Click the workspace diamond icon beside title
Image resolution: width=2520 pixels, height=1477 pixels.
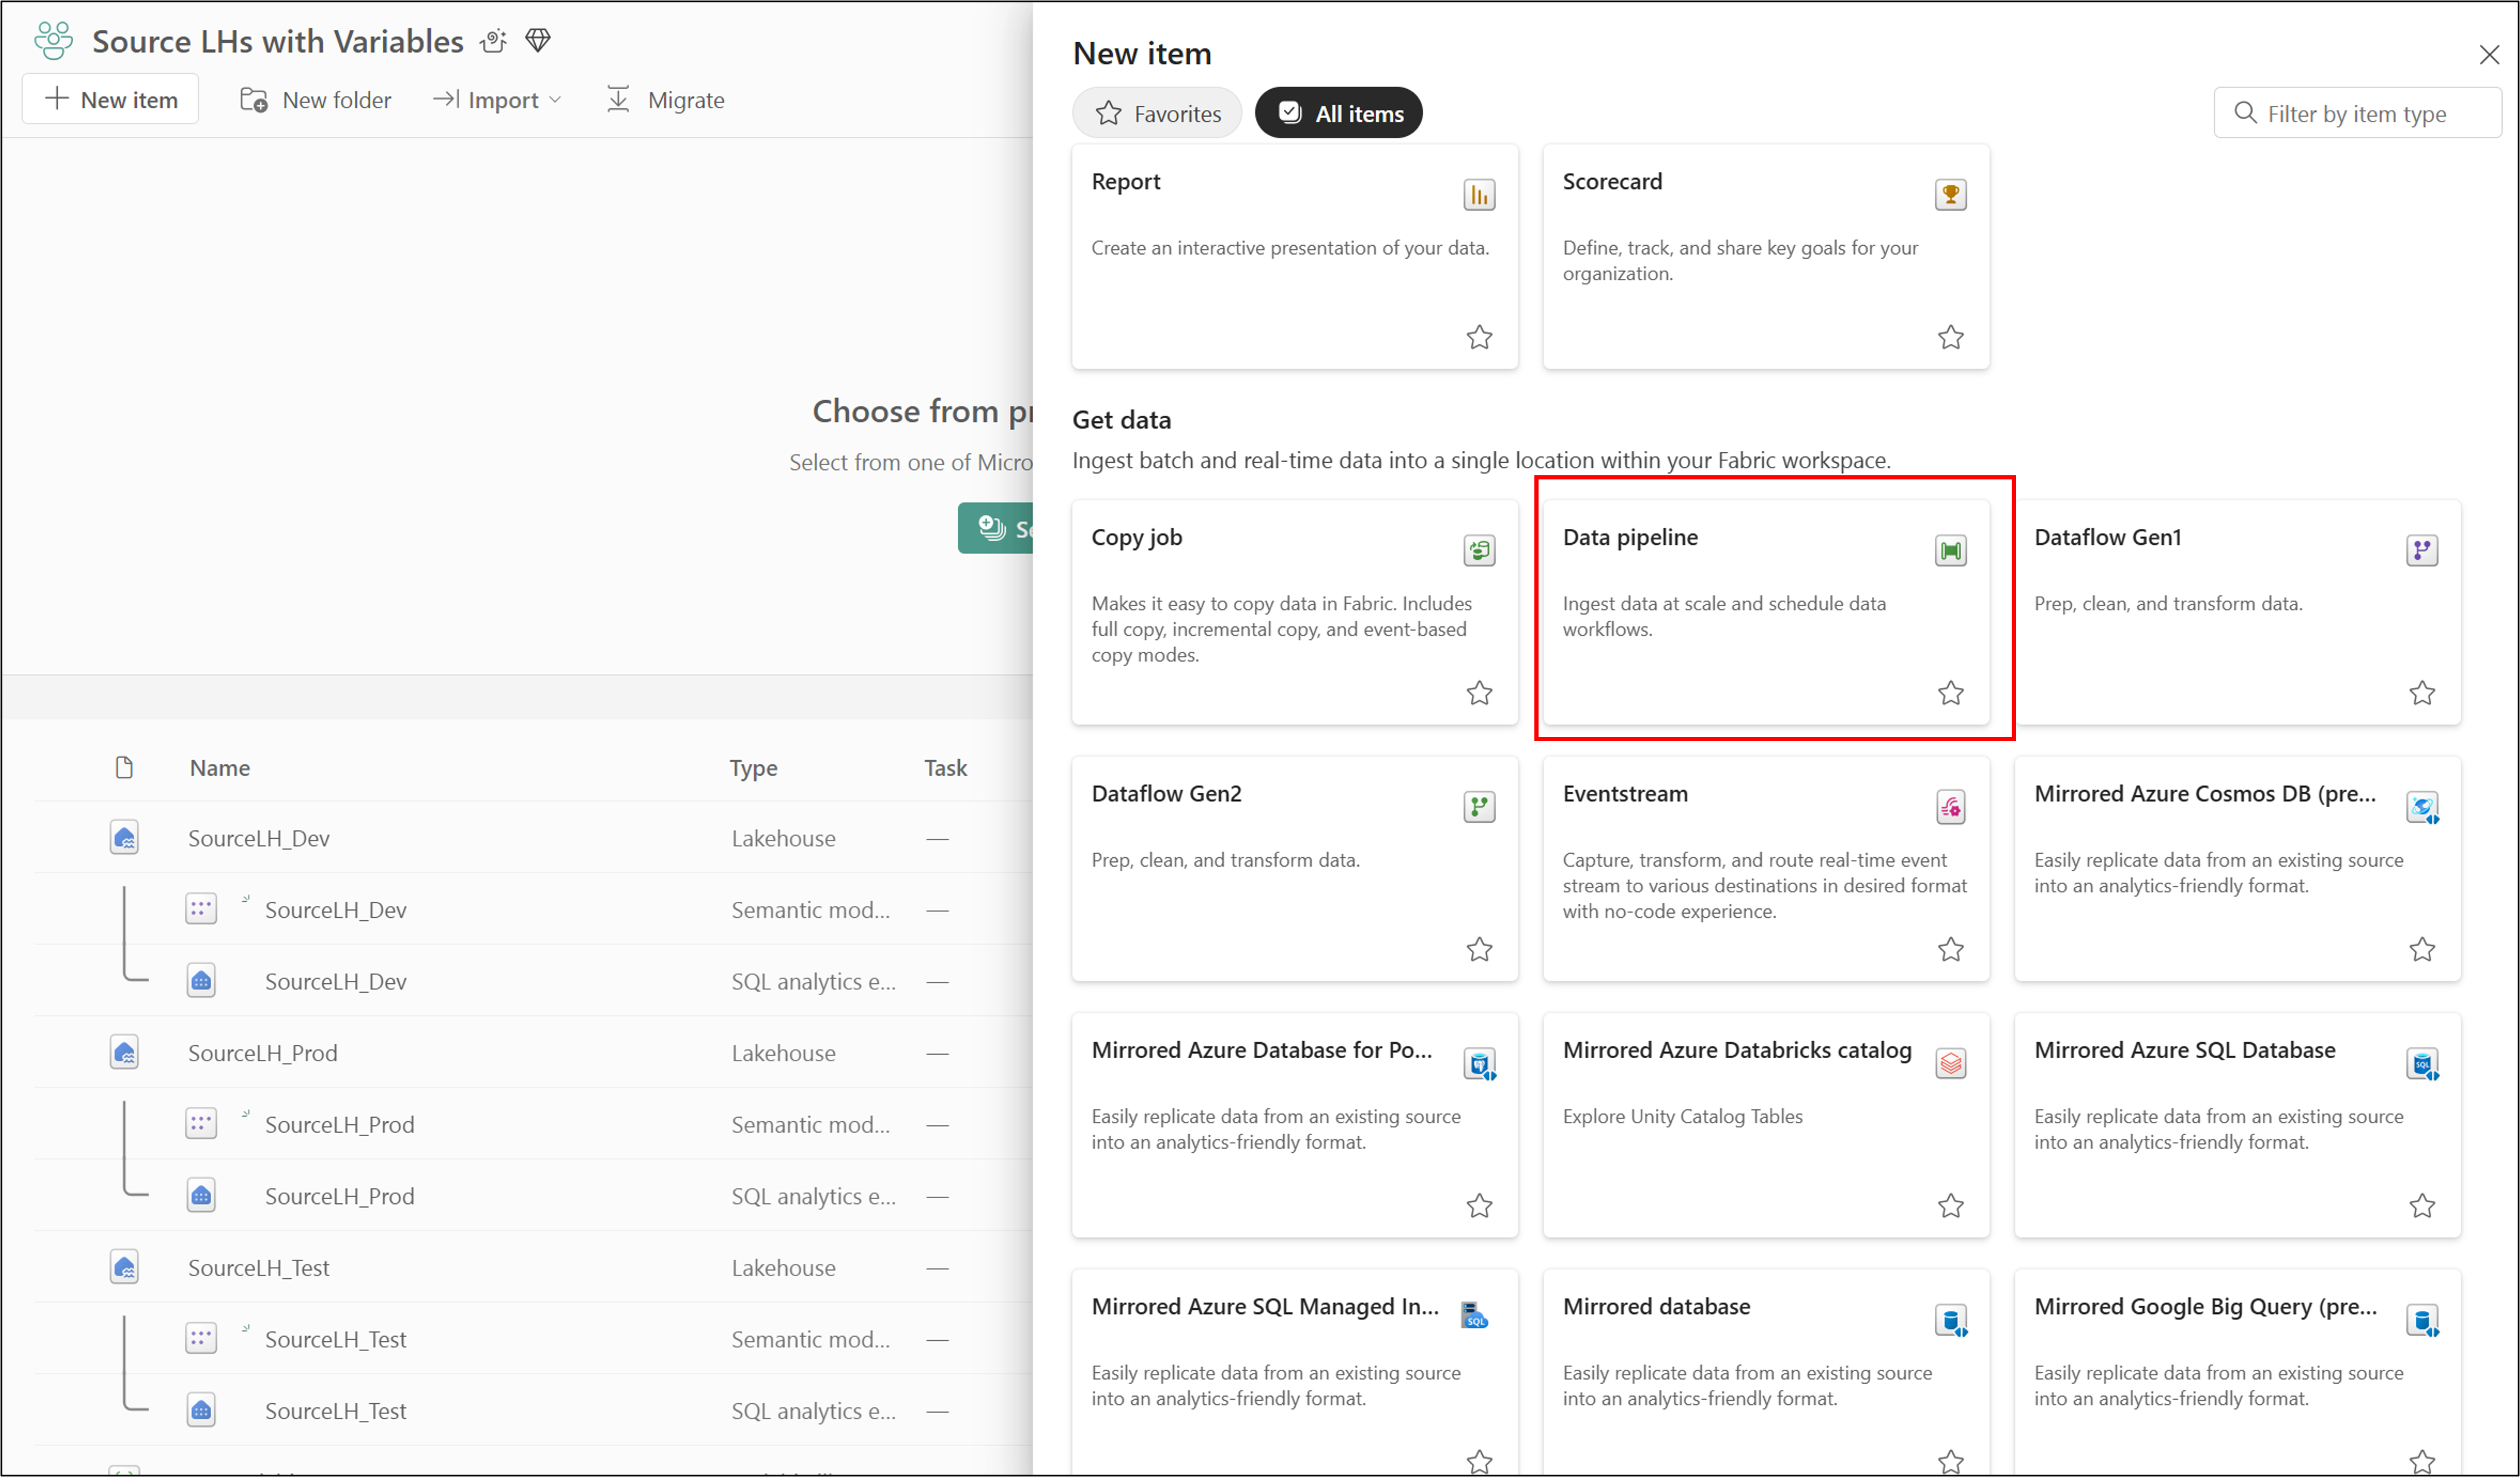click(x=538, y=41)
